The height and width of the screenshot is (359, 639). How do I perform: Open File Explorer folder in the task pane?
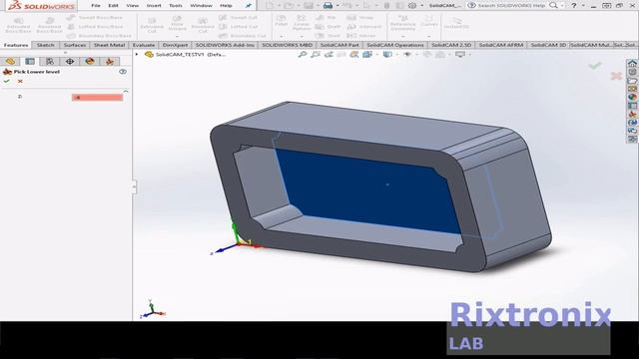click(632, 81)
